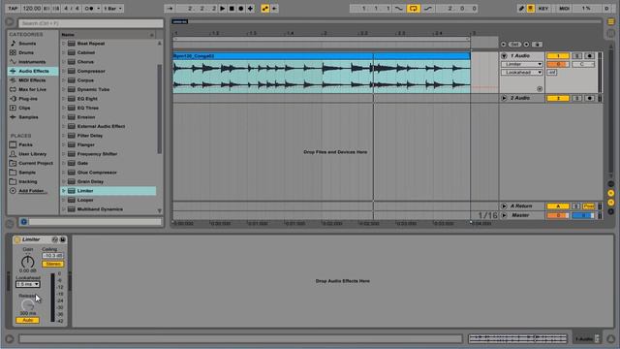
Task: Toggle MIDI map mode button
Action: [564, 9]
